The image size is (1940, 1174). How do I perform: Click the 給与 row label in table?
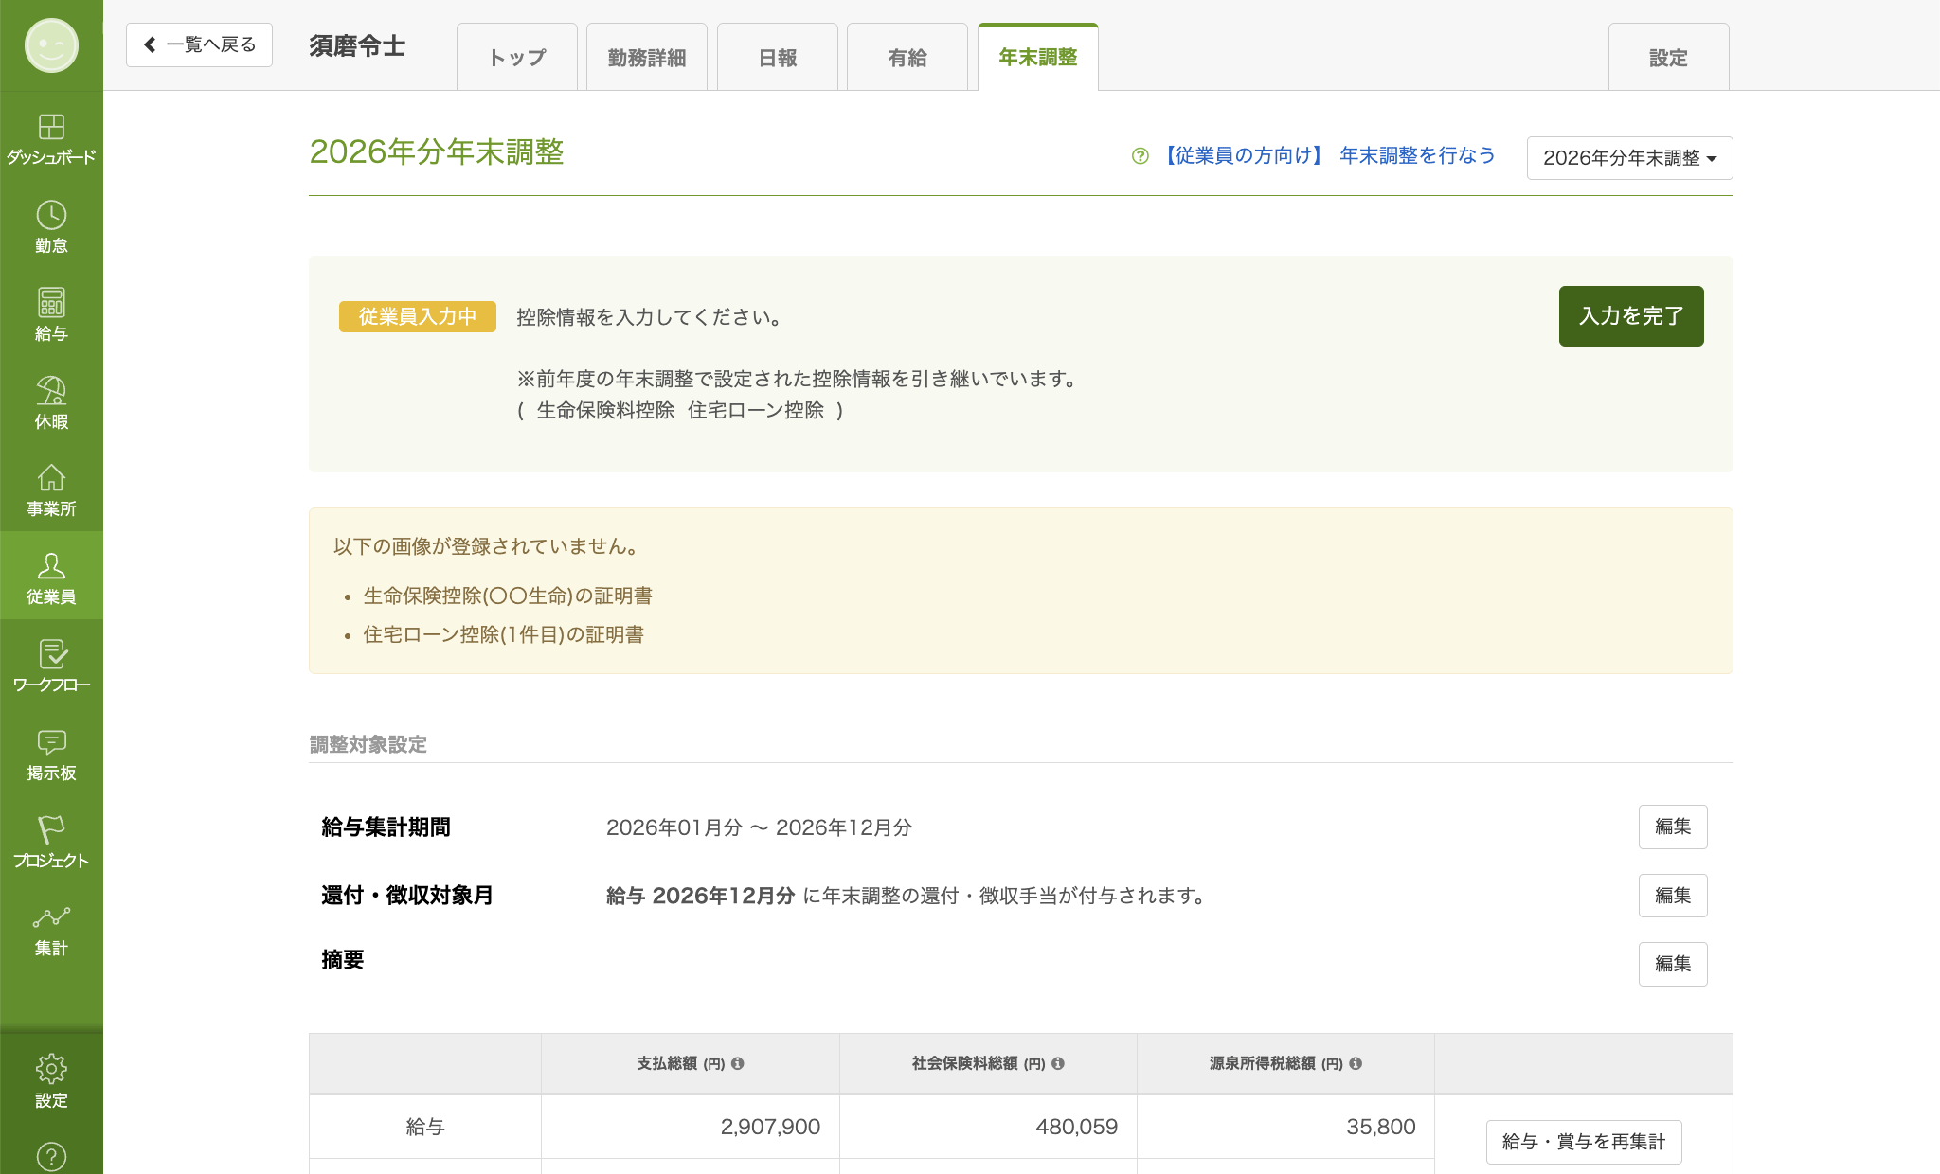(x=425, y=1127)
